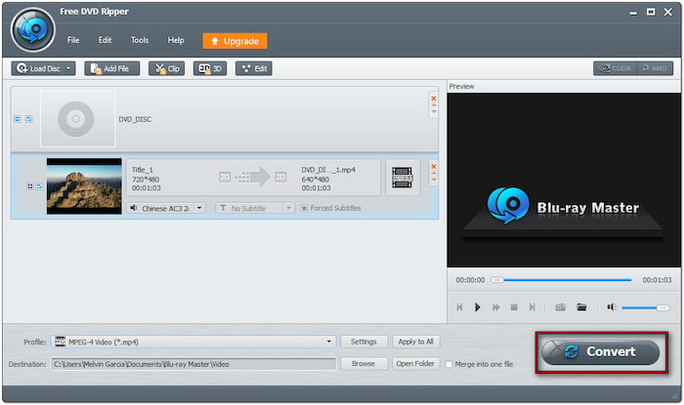The width and height of the screenshot is (684, 405).
Task: Click the DVD_DISC label text
Action: coord(135,119)
